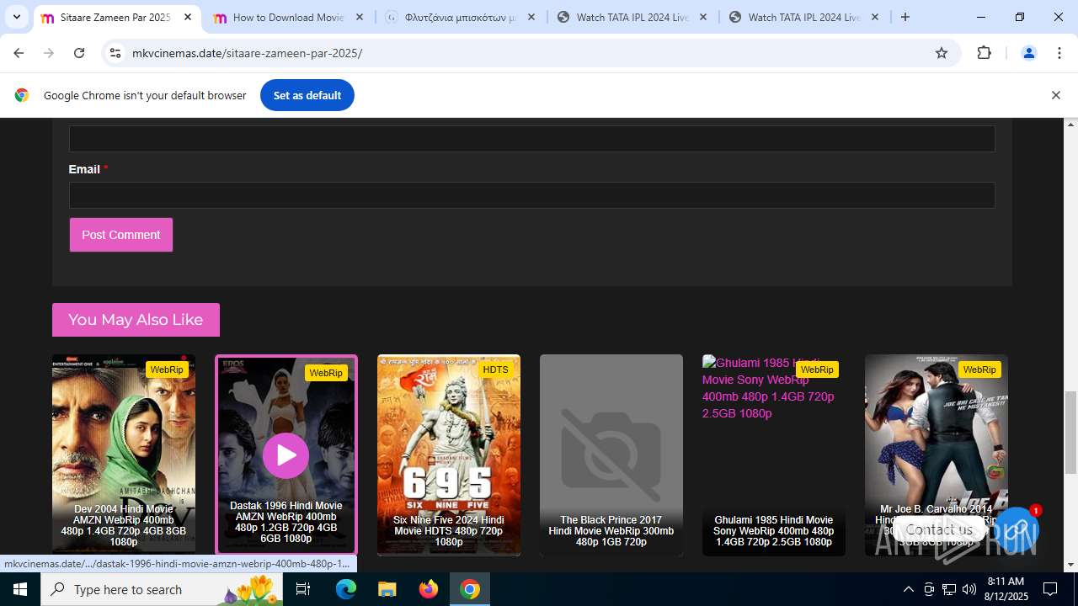
Task: Close the second Watch TATA IPL tab
Action: coord(875,17)
